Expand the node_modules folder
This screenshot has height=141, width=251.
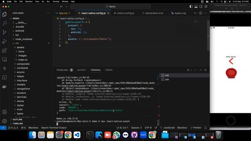(x=24, y=39)
